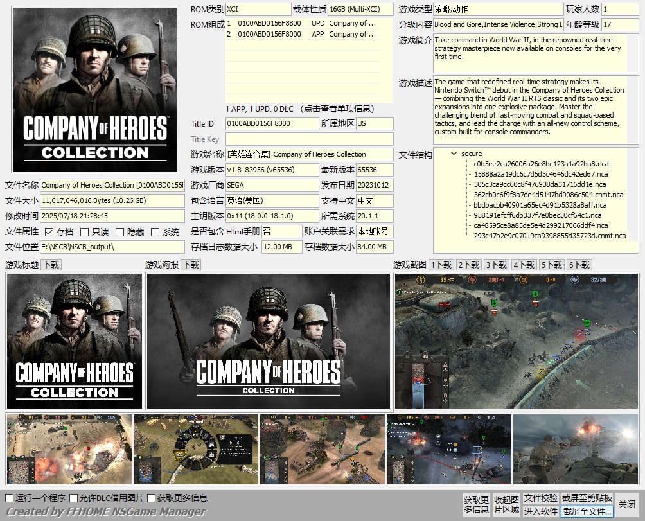
Task: Download screenshot with 2下载 button
Action: point(469,265)
